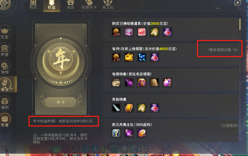Switch to the 购买 tab

(33, 5)
